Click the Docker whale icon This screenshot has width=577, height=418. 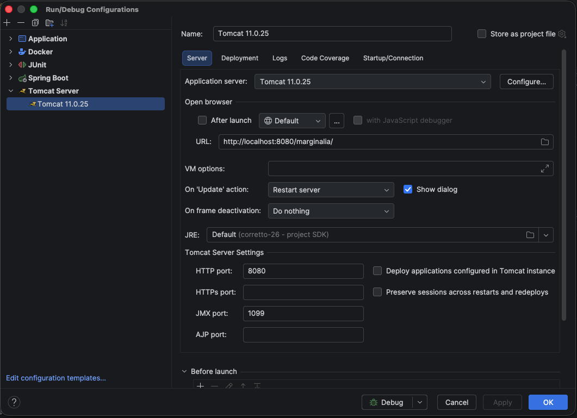[22, 52]
